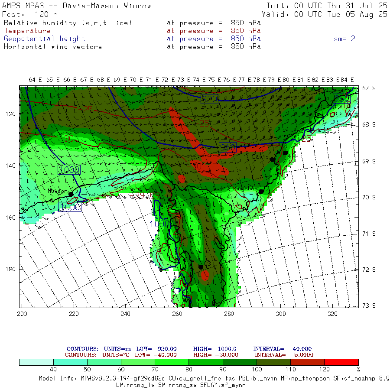Click the Mawson station dot on the map
390x390 pixels.
(71, 194)
